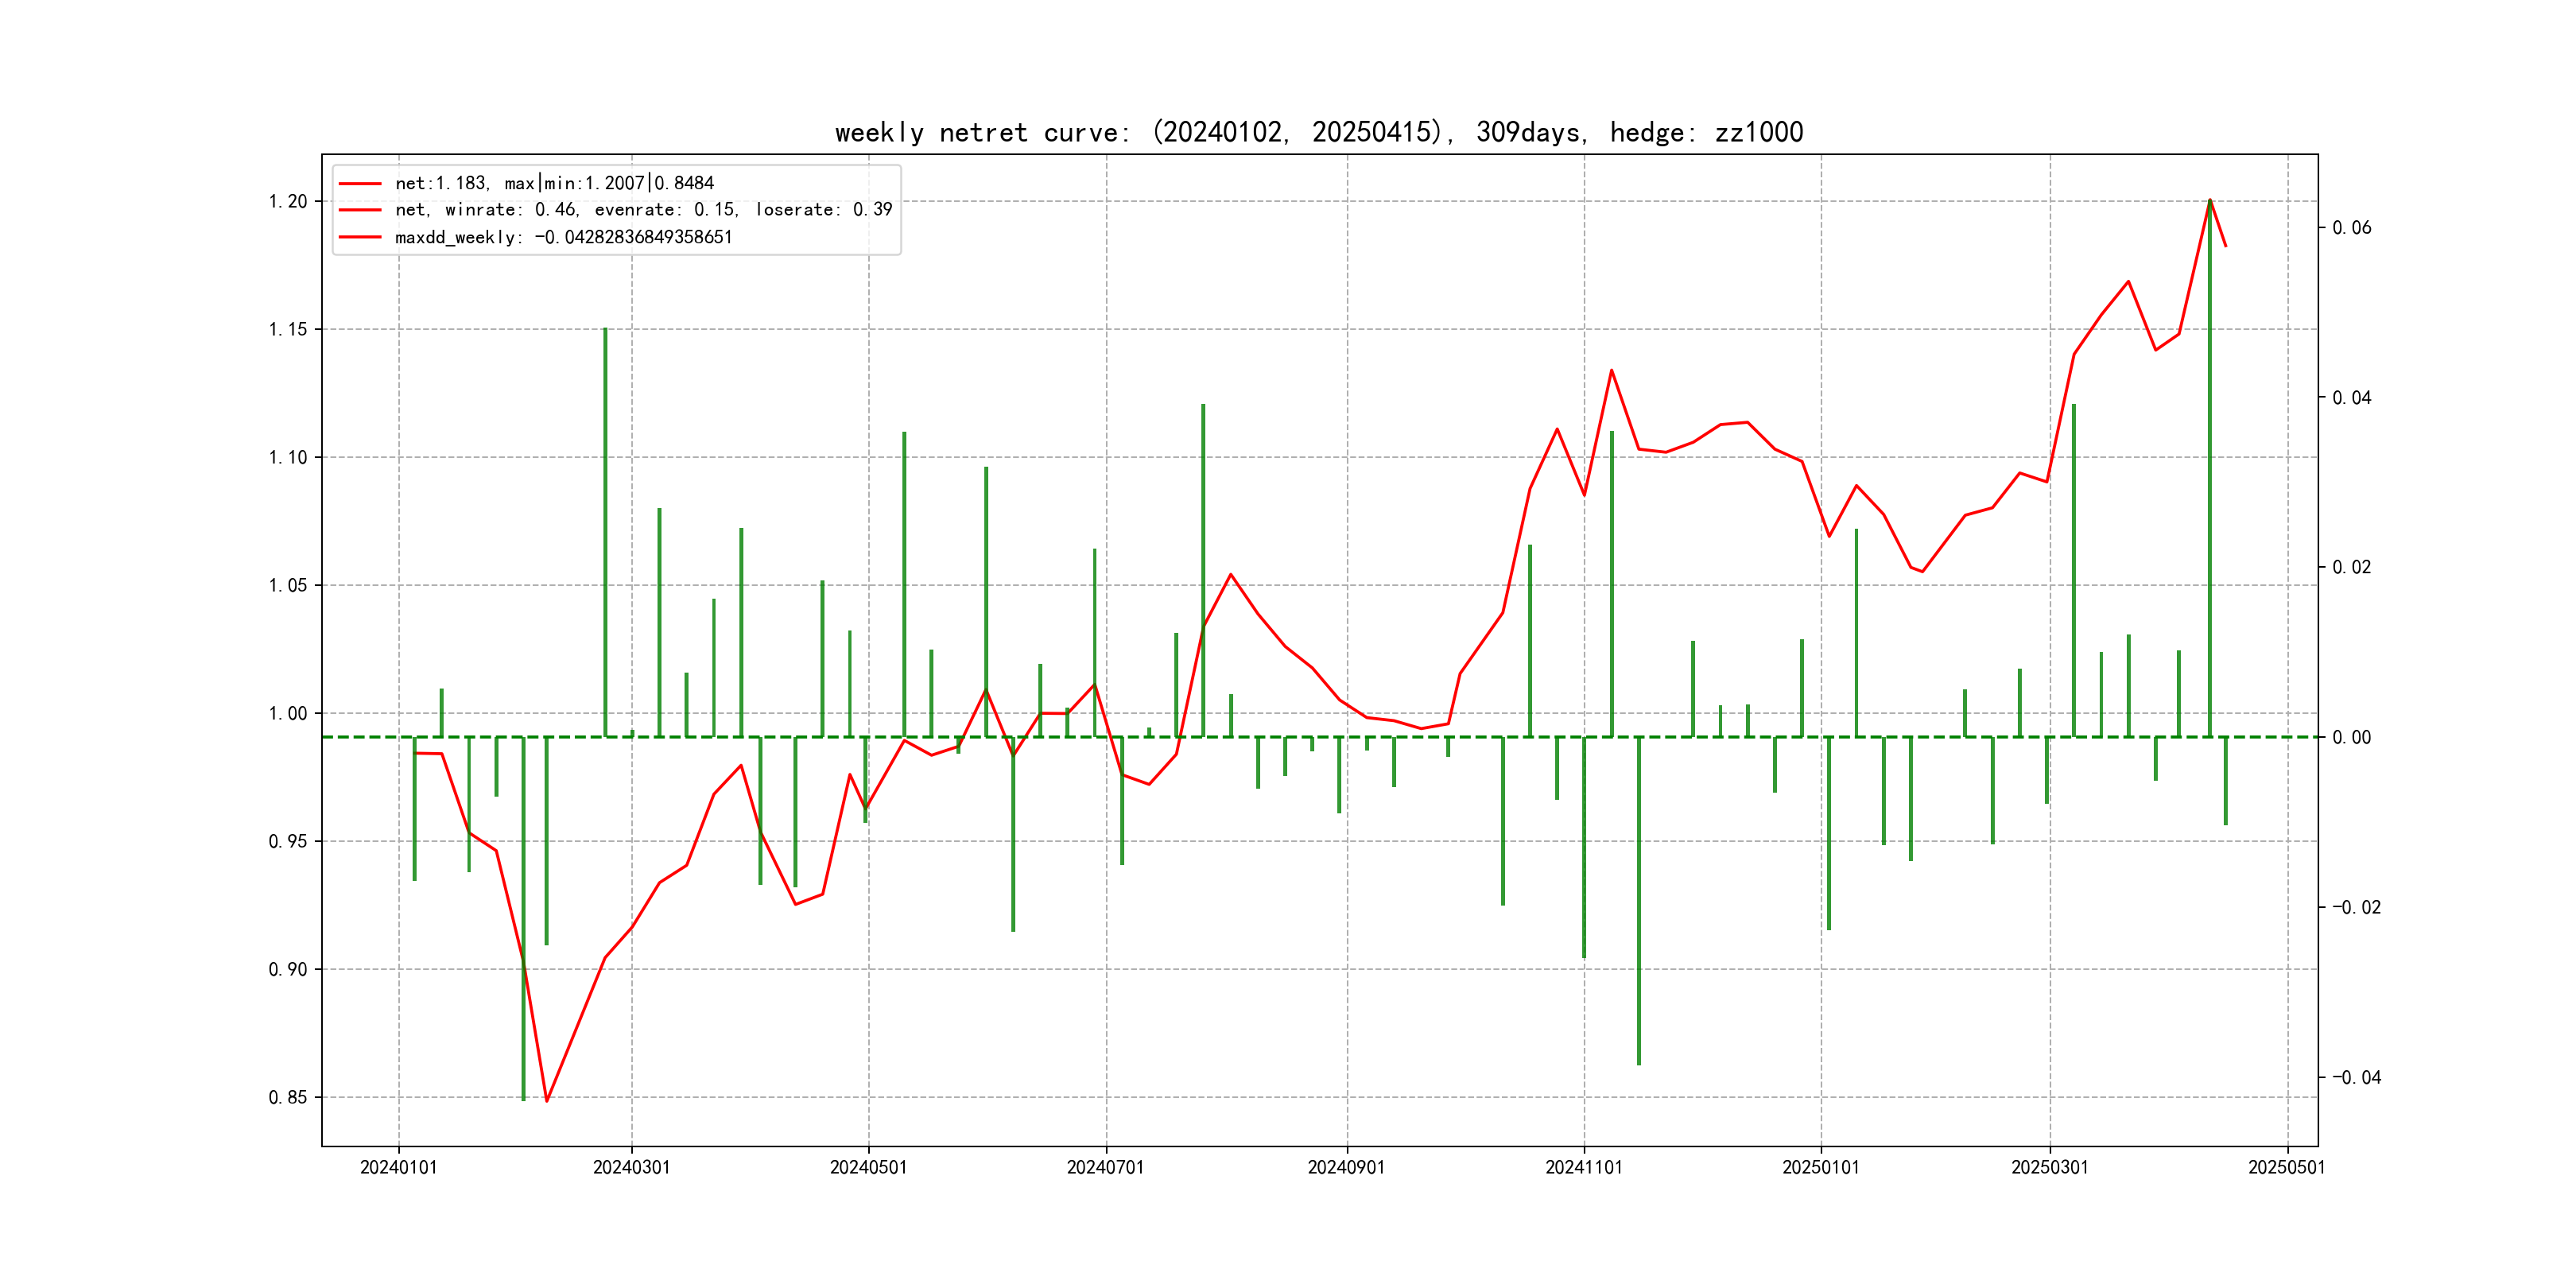2576x1288 pixels.
Task: Click the chart title text
Action: click(x=1318, y=133)
